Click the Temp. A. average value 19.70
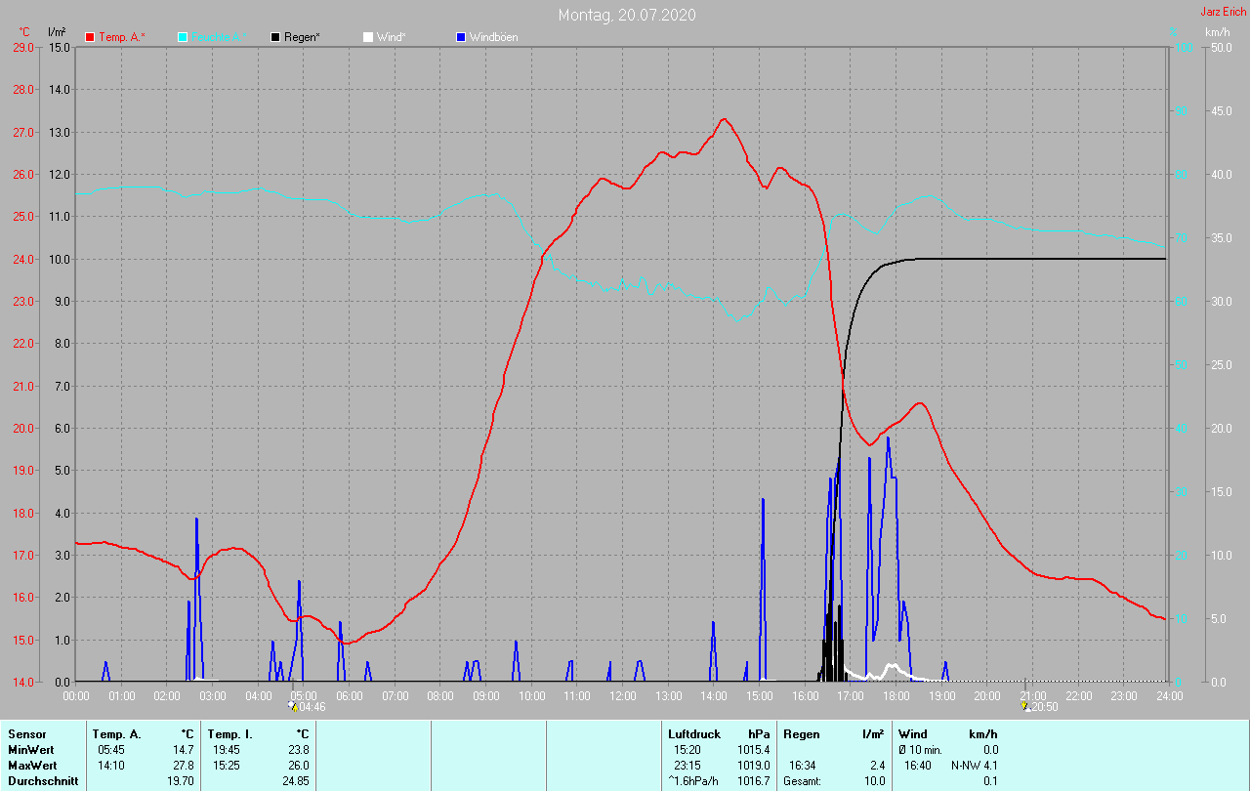Viewport: 1250px width, 791px height. pos(180,781)
